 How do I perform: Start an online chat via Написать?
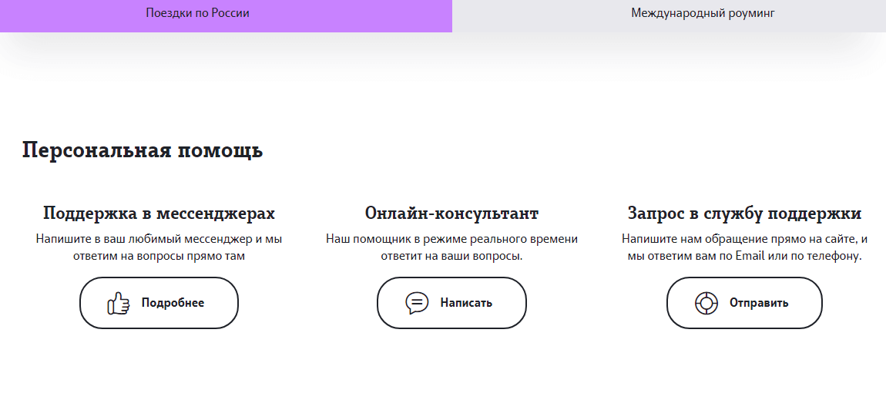(x=451, y=303)
